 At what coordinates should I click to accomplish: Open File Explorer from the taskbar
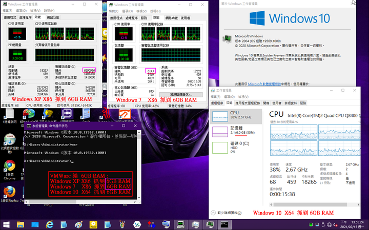20,224
